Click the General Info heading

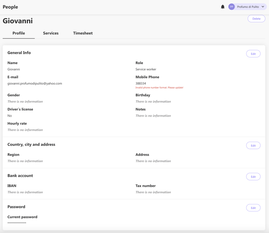(19, 53)
